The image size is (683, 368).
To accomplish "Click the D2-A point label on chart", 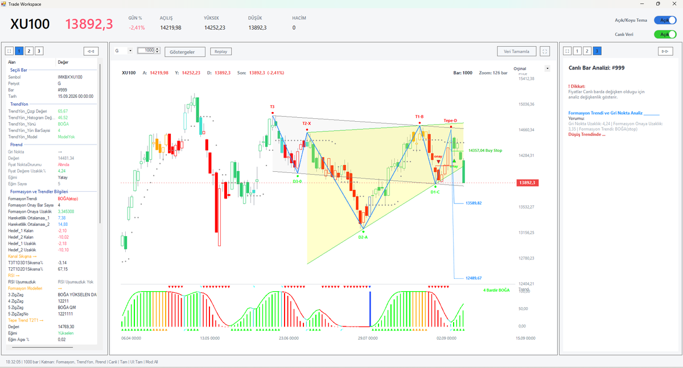I will point(363,237).
